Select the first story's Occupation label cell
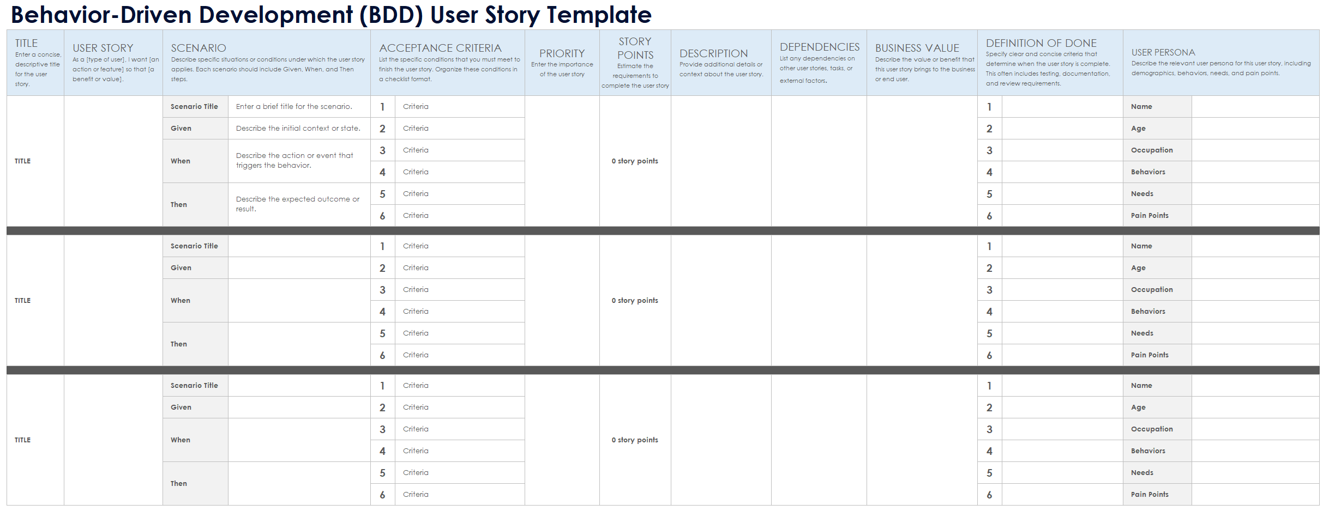 1157,150
